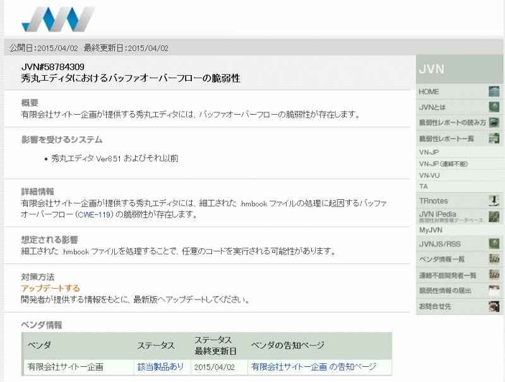Click the 公開日:2015/04/02 text
Screen dimensions: 505x382
(44, 49)
